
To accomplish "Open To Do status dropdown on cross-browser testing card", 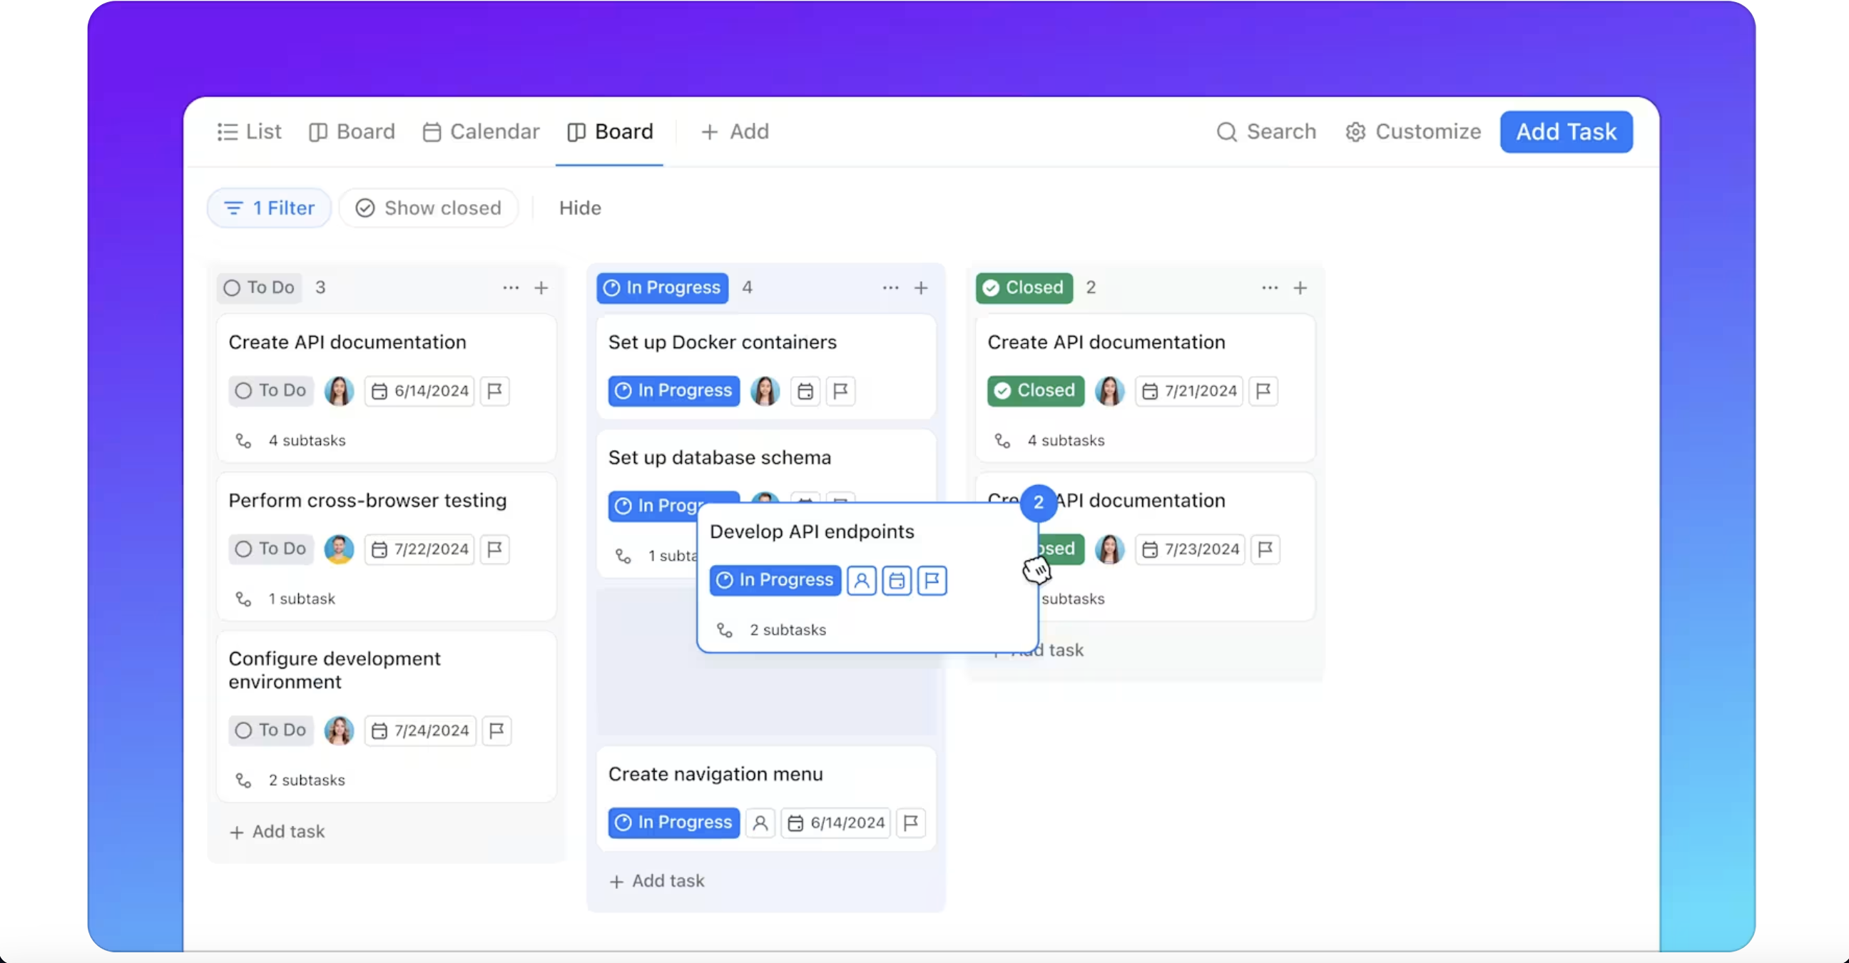I will click(270, 550).
